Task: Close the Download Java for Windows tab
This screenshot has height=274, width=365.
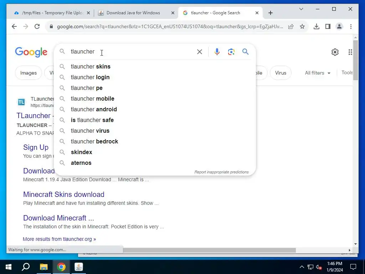Action: [173, 13]
